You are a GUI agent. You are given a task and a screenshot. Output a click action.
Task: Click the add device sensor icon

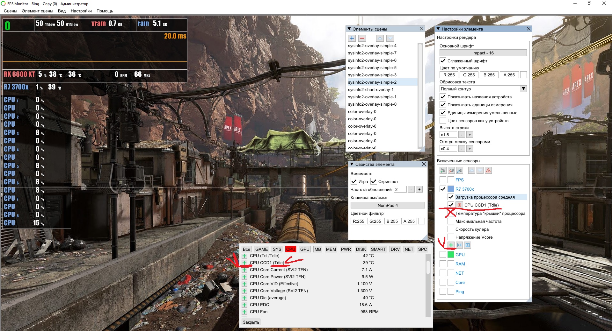pos(443,170)
